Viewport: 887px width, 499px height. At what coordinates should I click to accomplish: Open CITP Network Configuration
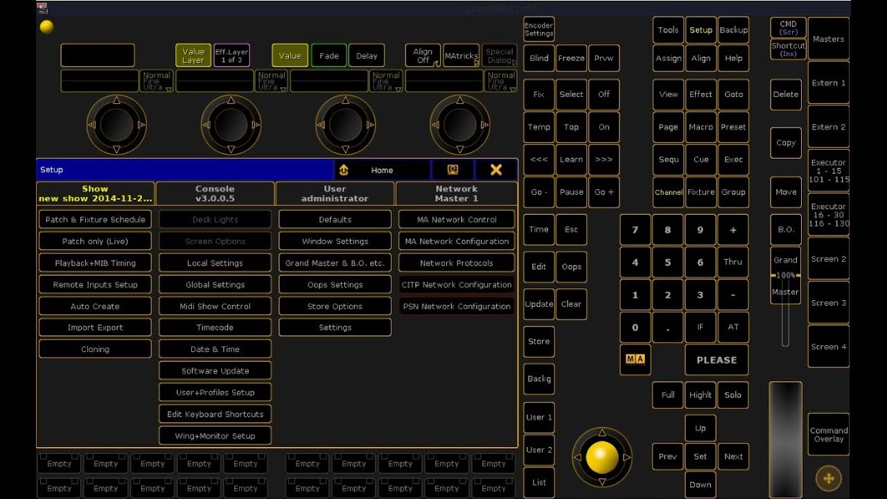click(457, 284)
